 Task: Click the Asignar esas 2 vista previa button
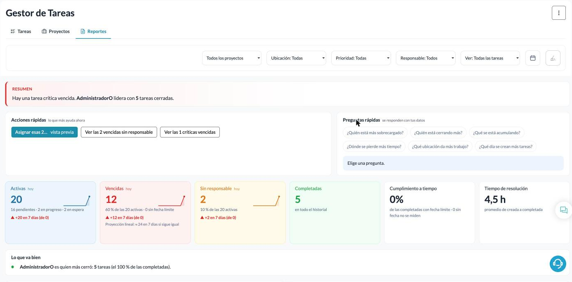click(45, 132)
